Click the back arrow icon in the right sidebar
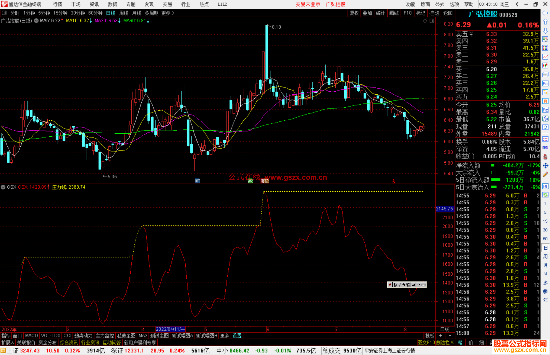550x355 pixels. pyautogui.click(x=545, y=13)
